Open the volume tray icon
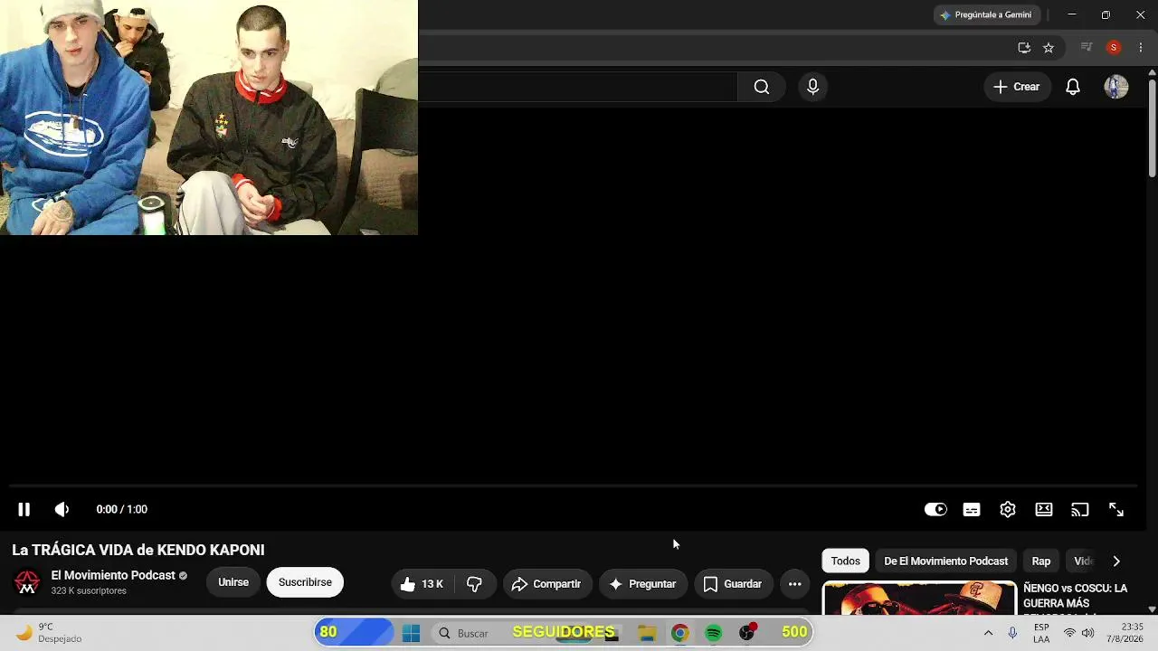 coord(1087,633)
